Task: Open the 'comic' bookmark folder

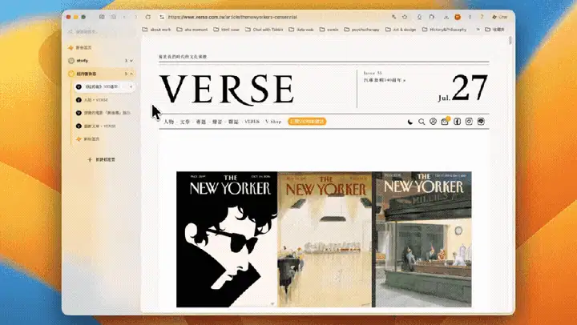Action: tap(329, 30)
